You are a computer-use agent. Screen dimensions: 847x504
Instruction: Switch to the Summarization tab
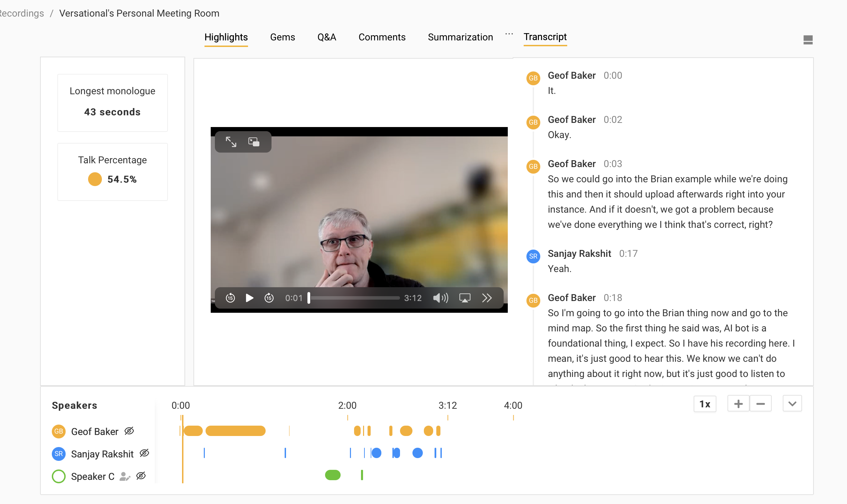click(460, 37)
